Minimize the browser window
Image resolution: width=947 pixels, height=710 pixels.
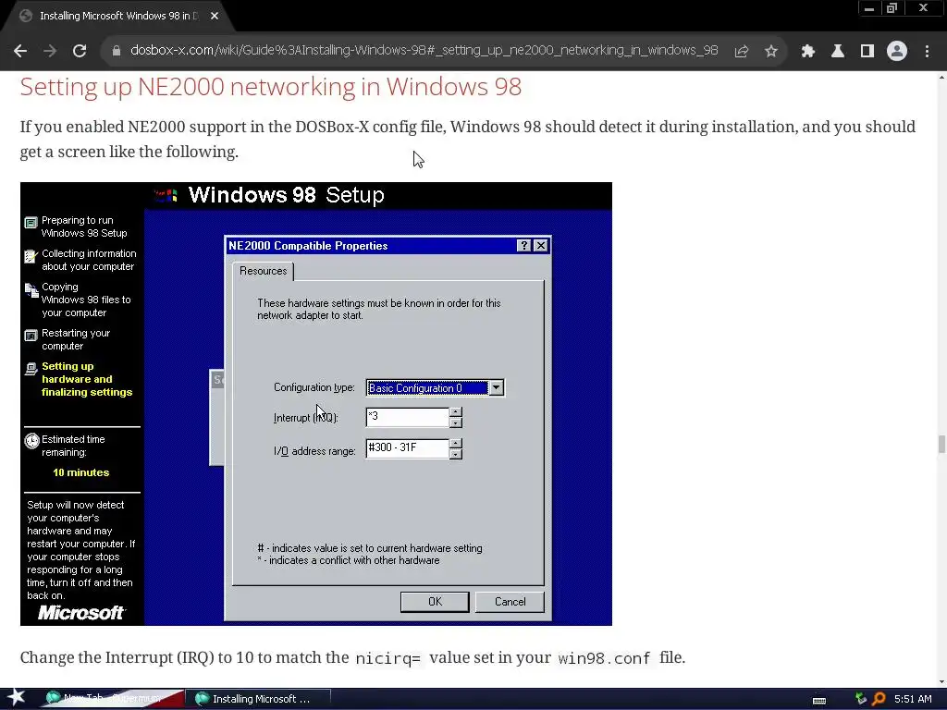[868, 8]
